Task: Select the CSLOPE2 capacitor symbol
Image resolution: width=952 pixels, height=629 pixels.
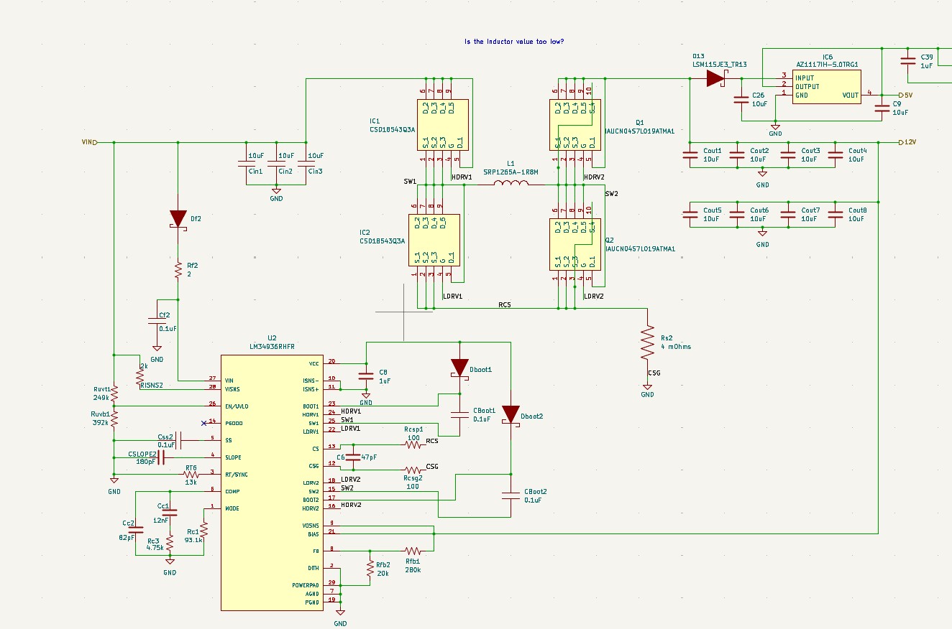Action: [163, 457]
